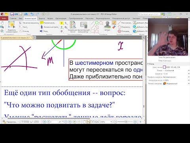Select the Distance measurement tool
This screenshot has height=143, width=190.
coord(124,23)
